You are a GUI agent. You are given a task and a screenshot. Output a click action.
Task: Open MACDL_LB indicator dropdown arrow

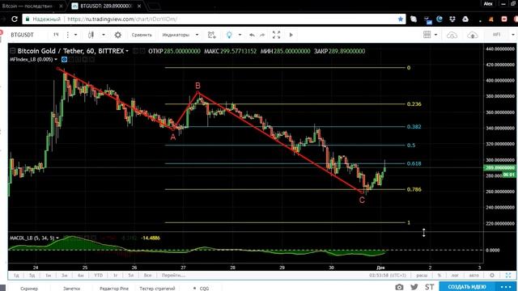click(x=57, y=238)
